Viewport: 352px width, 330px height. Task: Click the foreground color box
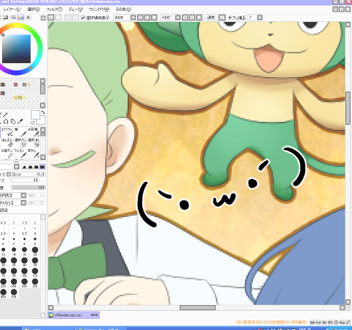click(x=35, y=114)
